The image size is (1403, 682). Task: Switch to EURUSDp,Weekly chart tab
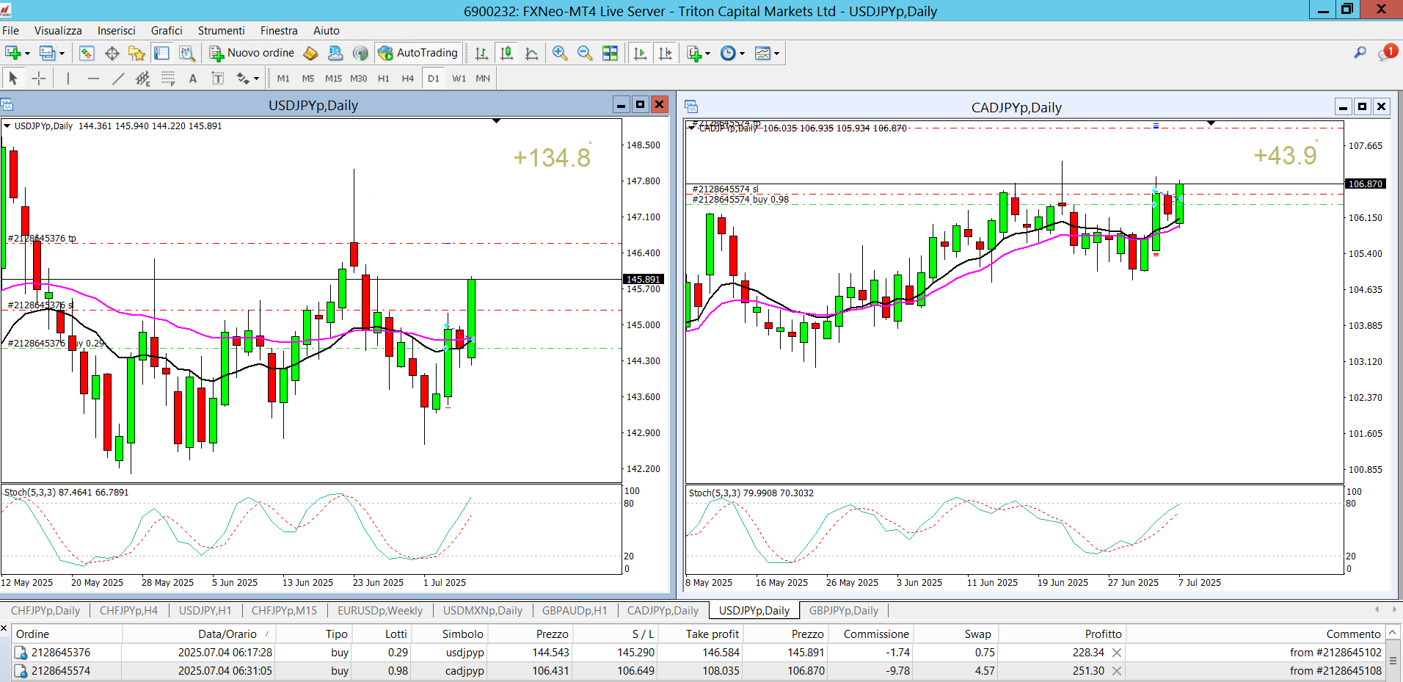380,611
